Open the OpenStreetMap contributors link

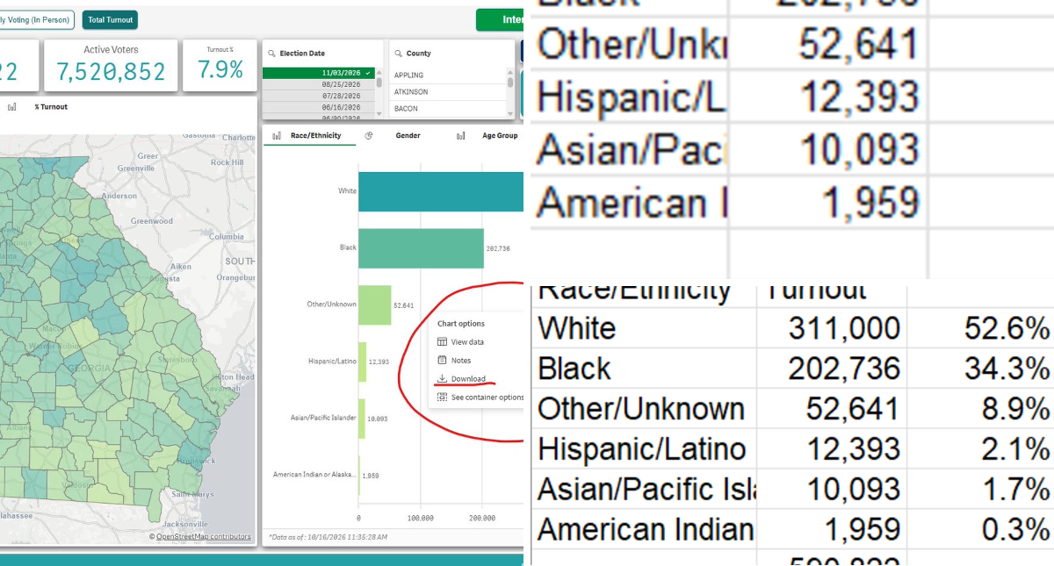click(x=203, y=536)
